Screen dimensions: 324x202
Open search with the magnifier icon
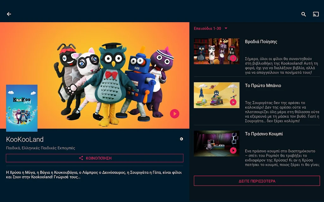click(303, 14)
